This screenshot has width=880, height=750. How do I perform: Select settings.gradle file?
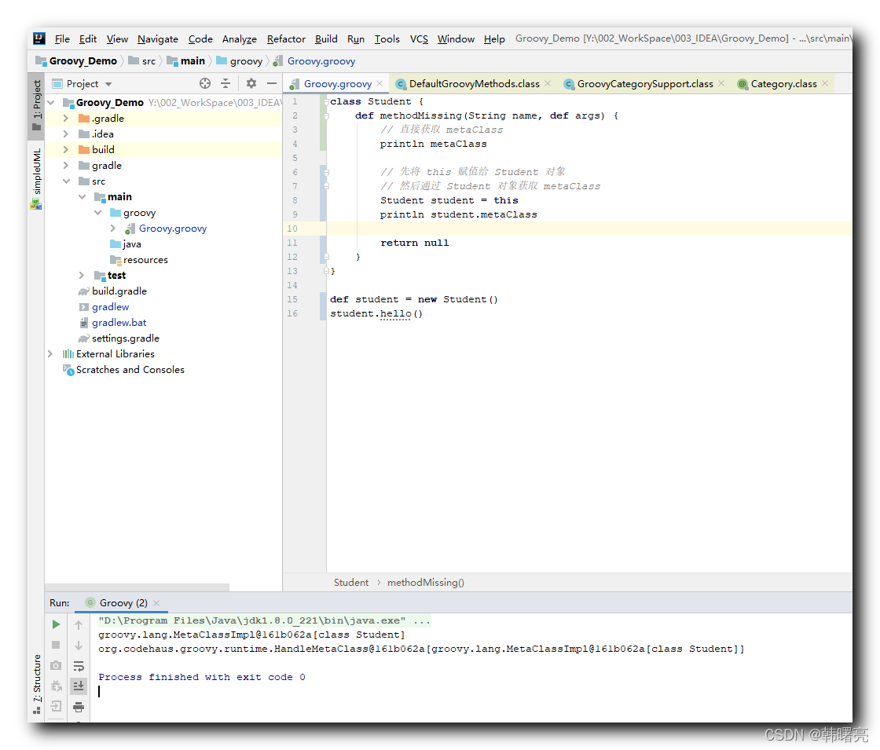[125, 338]
